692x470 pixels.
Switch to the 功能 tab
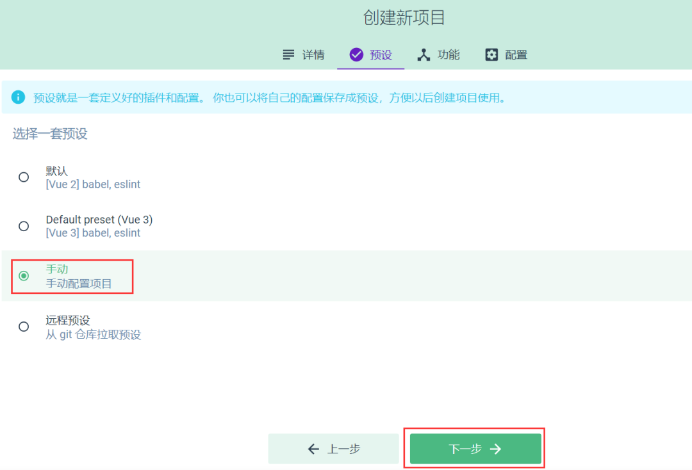pyautogui.click(x=438, y=54)
